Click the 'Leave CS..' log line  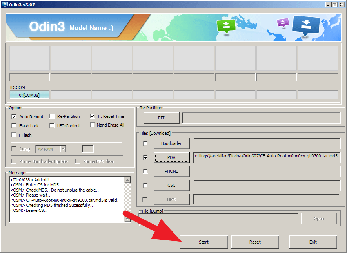29,210
